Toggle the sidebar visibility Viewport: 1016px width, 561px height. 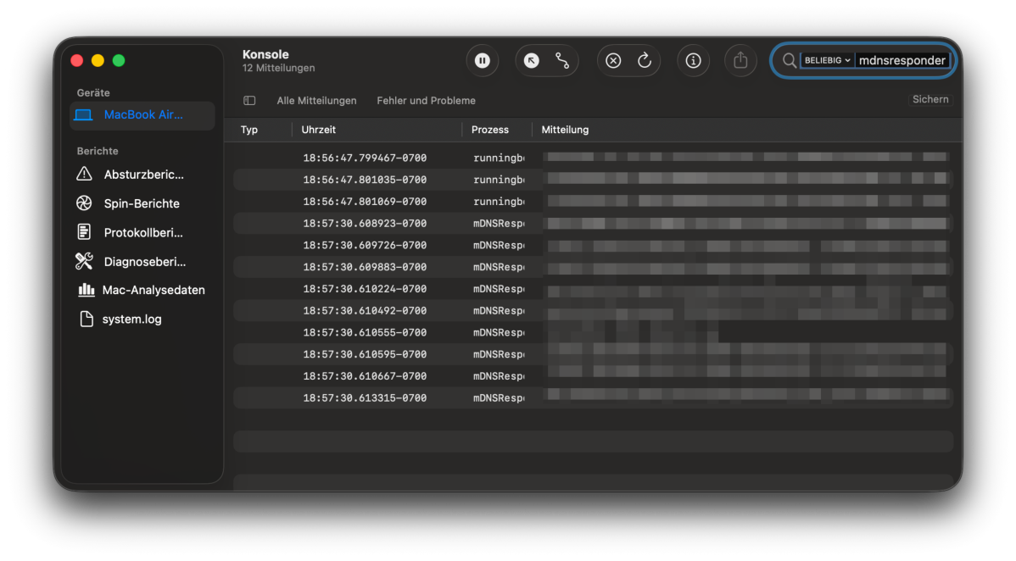click(248, 100)
